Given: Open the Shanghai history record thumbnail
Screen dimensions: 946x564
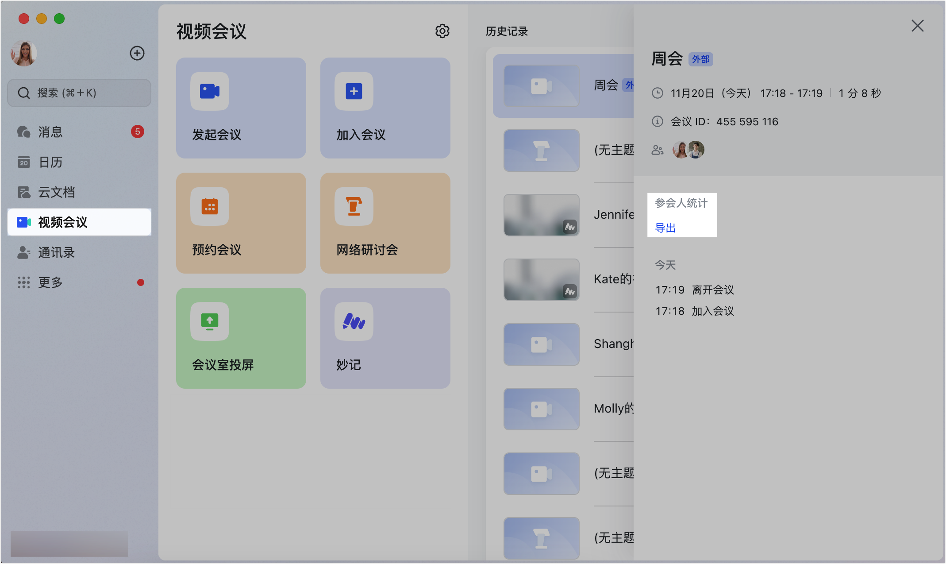Looking at the screenshot, I should (542, 344).
